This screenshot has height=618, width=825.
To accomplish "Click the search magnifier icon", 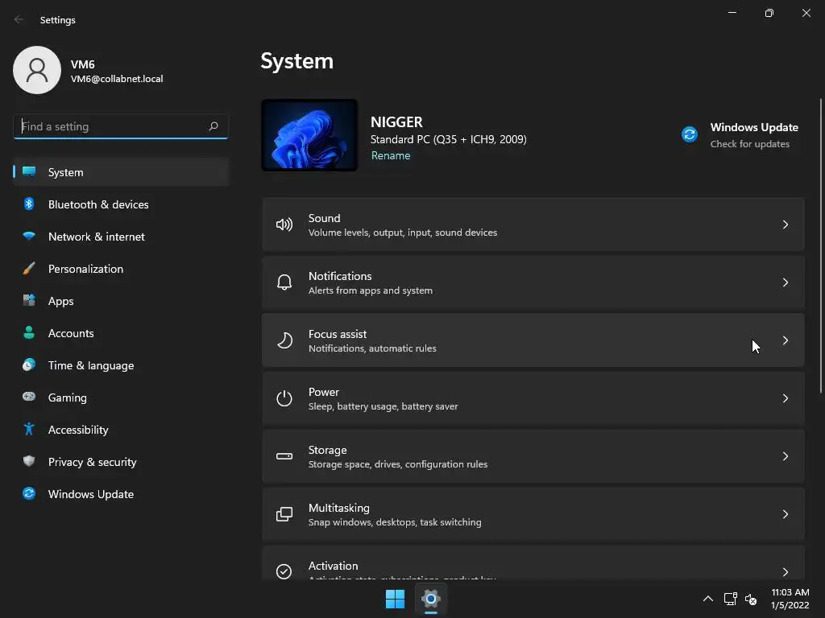I will (214, 126).
